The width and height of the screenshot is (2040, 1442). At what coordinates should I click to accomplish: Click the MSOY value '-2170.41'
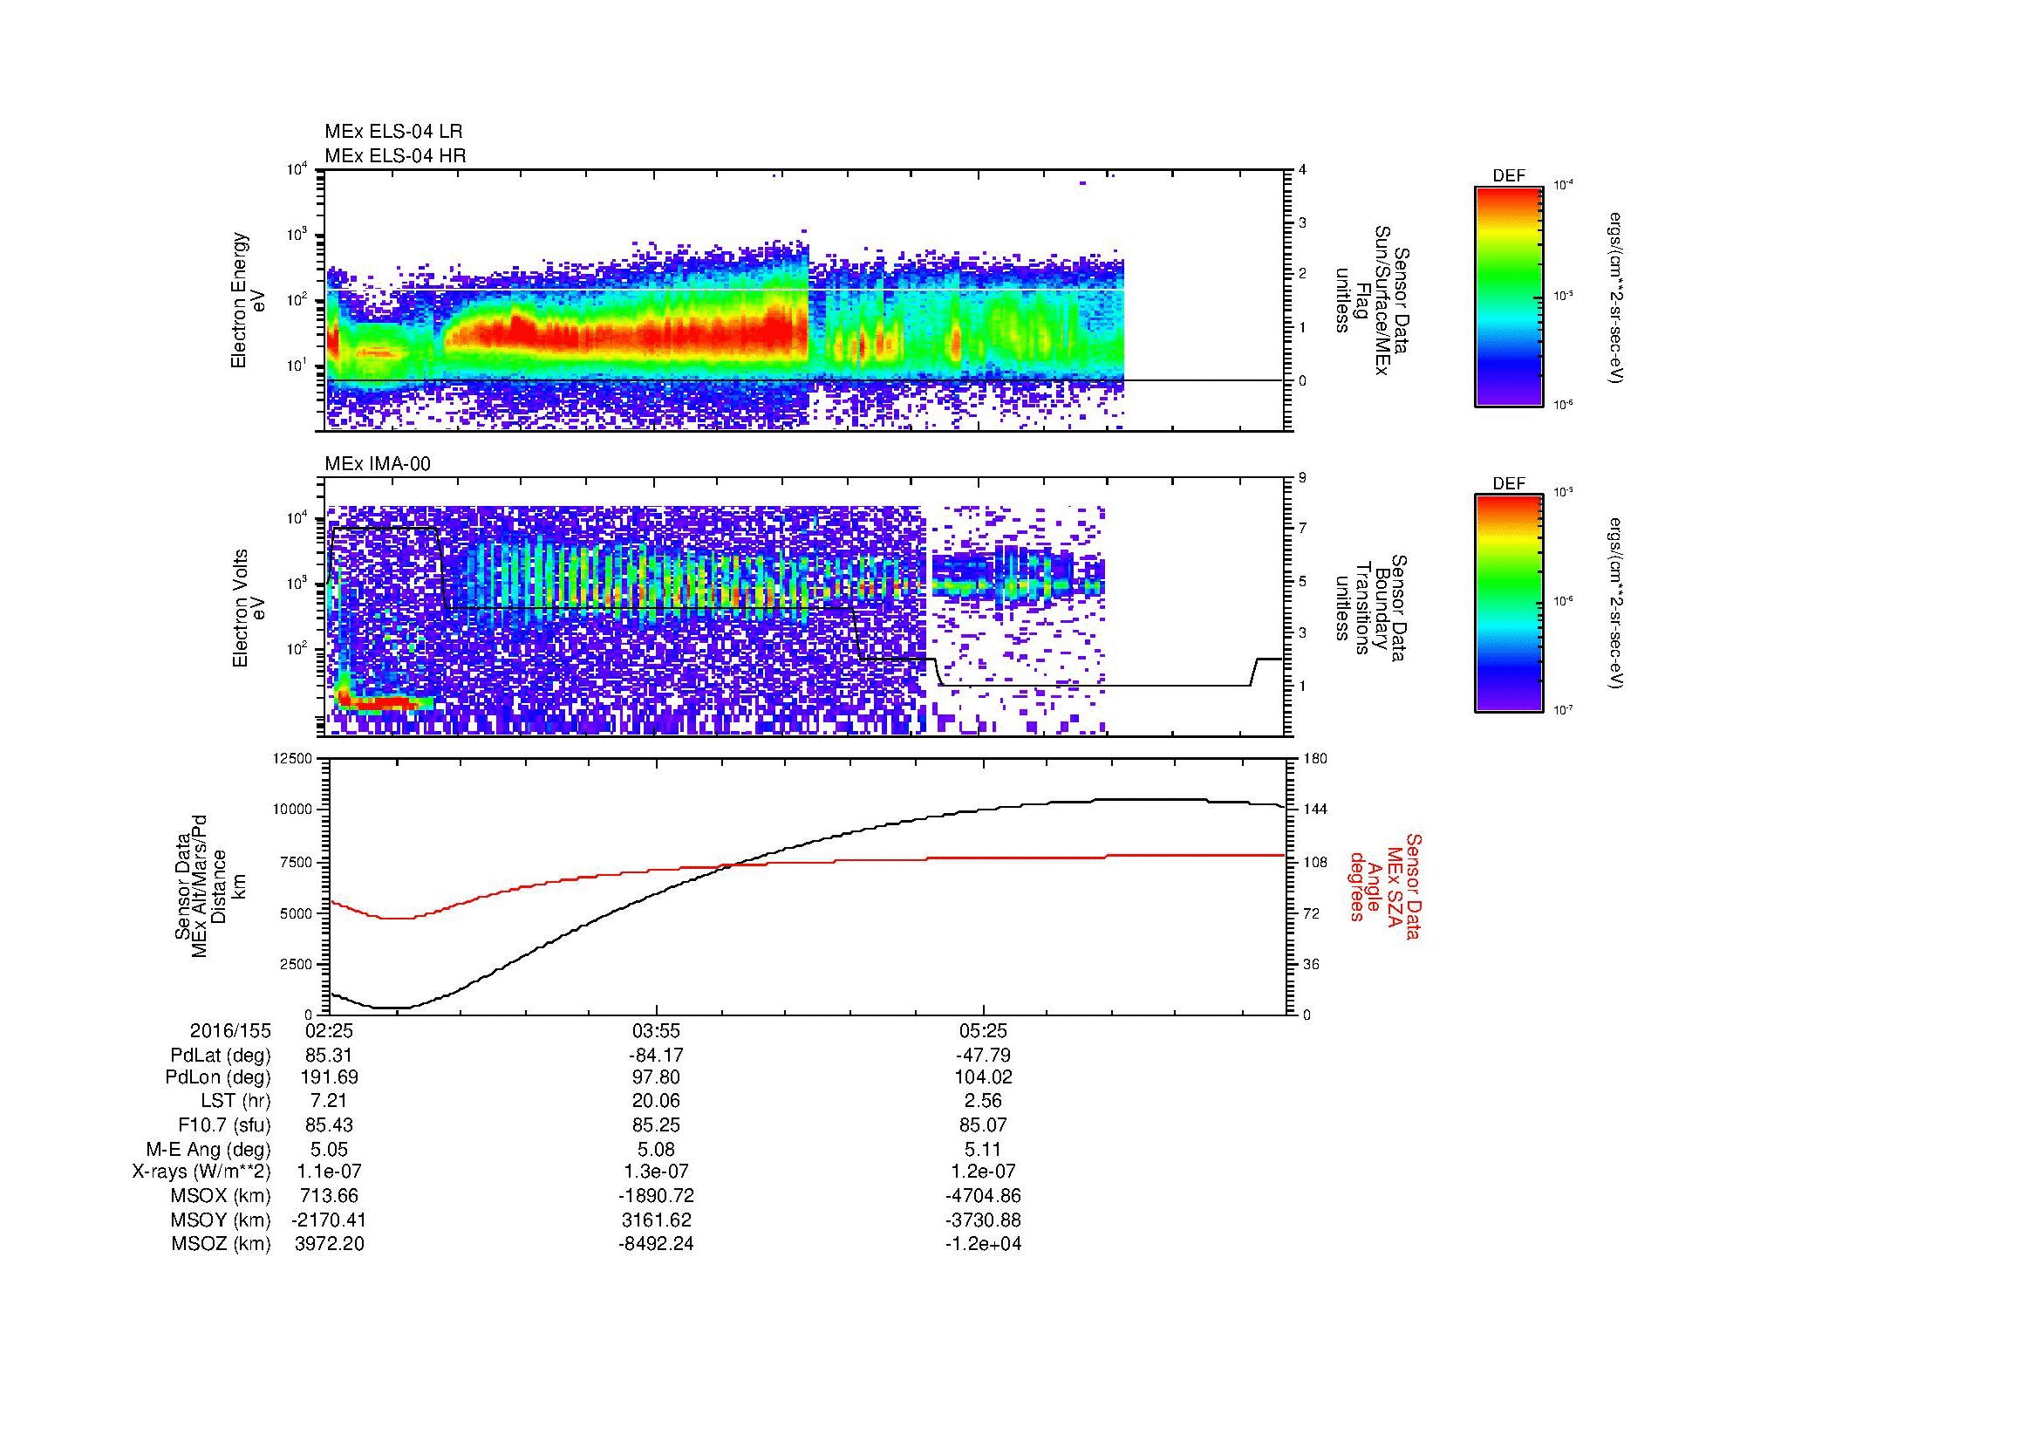coord(329,1220)
